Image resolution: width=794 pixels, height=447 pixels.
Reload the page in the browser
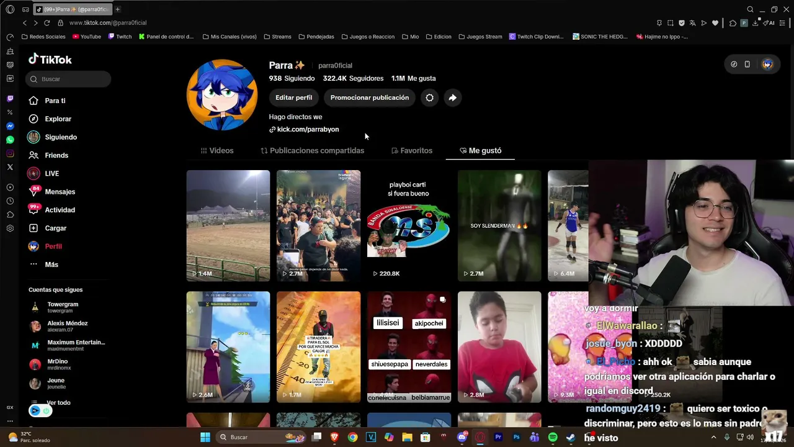(x=47, y=23)
